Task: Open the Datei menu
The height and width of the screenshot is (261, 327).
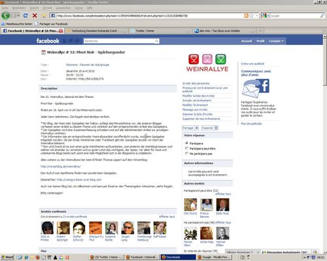Action: [x=5, y=8]
